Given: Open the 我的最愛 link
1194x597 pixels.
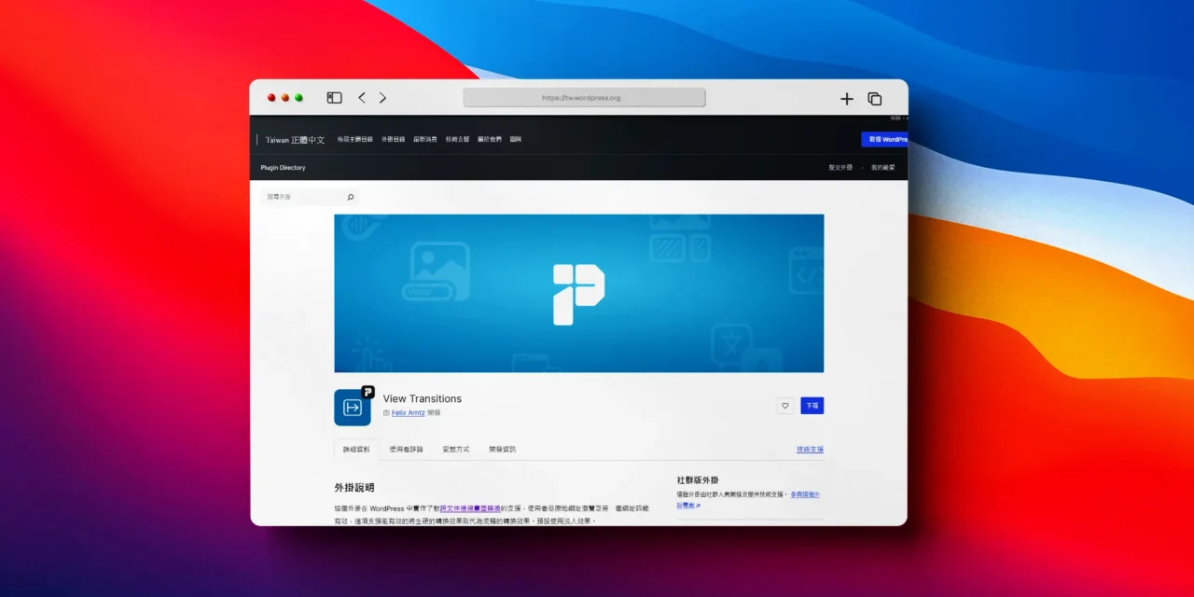Looking at the screenshot, I should tap(882, 168).
